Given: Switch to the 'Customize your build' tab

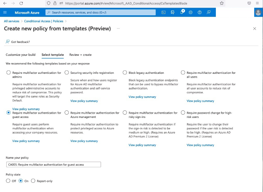Looking at the screenshot, I should click(x=20, y=55).
